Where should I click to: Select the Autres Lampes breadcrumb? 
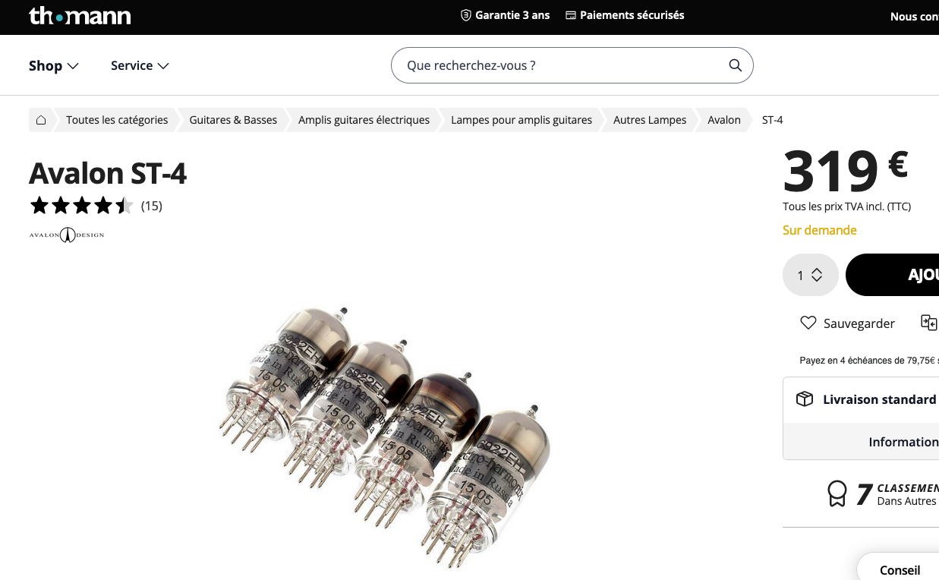pos(650,120)
